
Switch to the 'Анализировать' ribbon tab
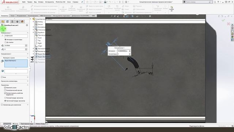pyautogui.click(x=33, y=15)
